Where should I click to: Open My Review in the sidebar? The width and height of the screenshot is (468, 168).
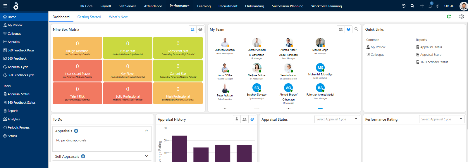point(24,25)
